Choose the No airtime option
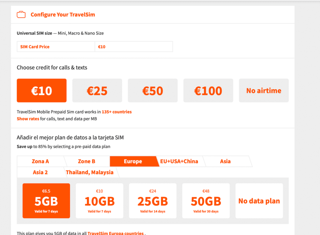The width and height of the screenshot is (320, 235). 264,91
